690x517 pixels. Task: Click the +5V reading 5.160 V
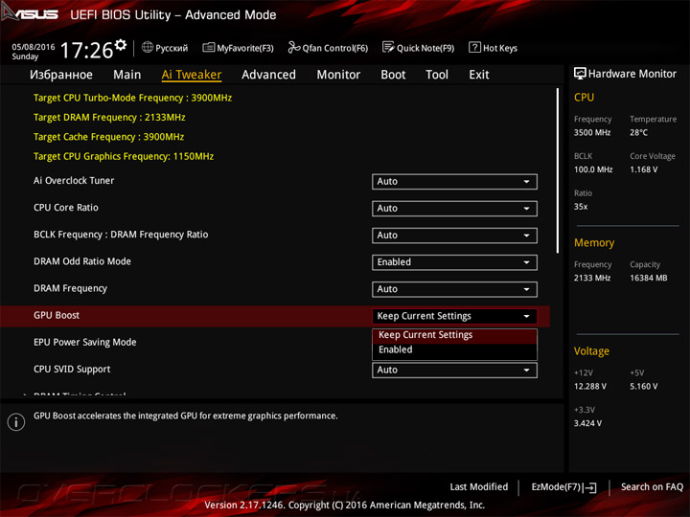644,387
